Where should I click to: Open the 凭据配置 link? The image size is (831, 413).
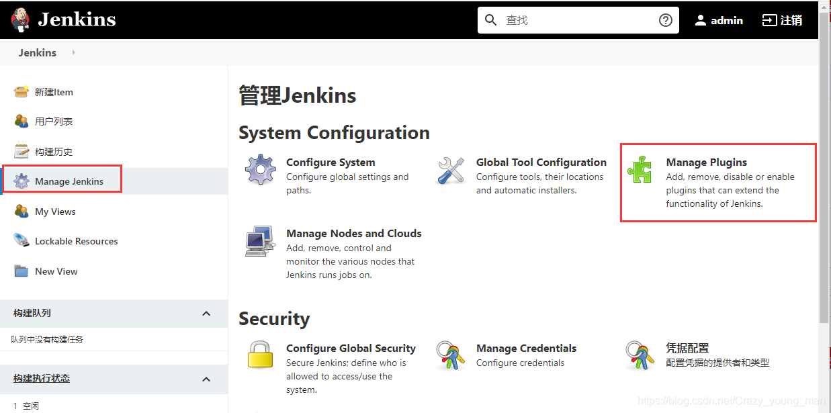(687, 349)
